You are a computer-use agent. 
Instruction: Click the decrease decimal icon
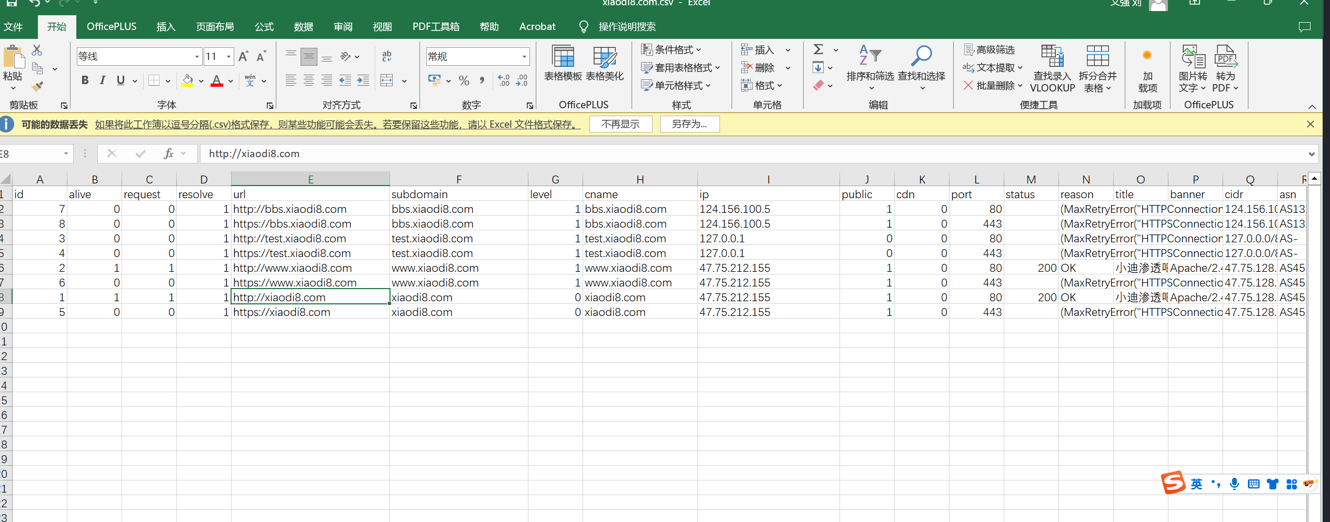click(x=522, y=80)
